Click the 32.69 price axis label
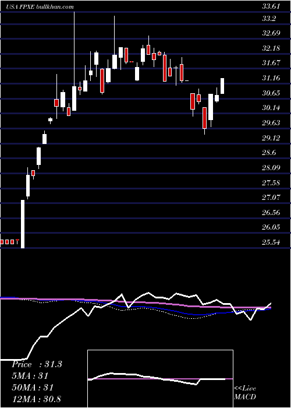291x408 pixels. tap(271, 33)
